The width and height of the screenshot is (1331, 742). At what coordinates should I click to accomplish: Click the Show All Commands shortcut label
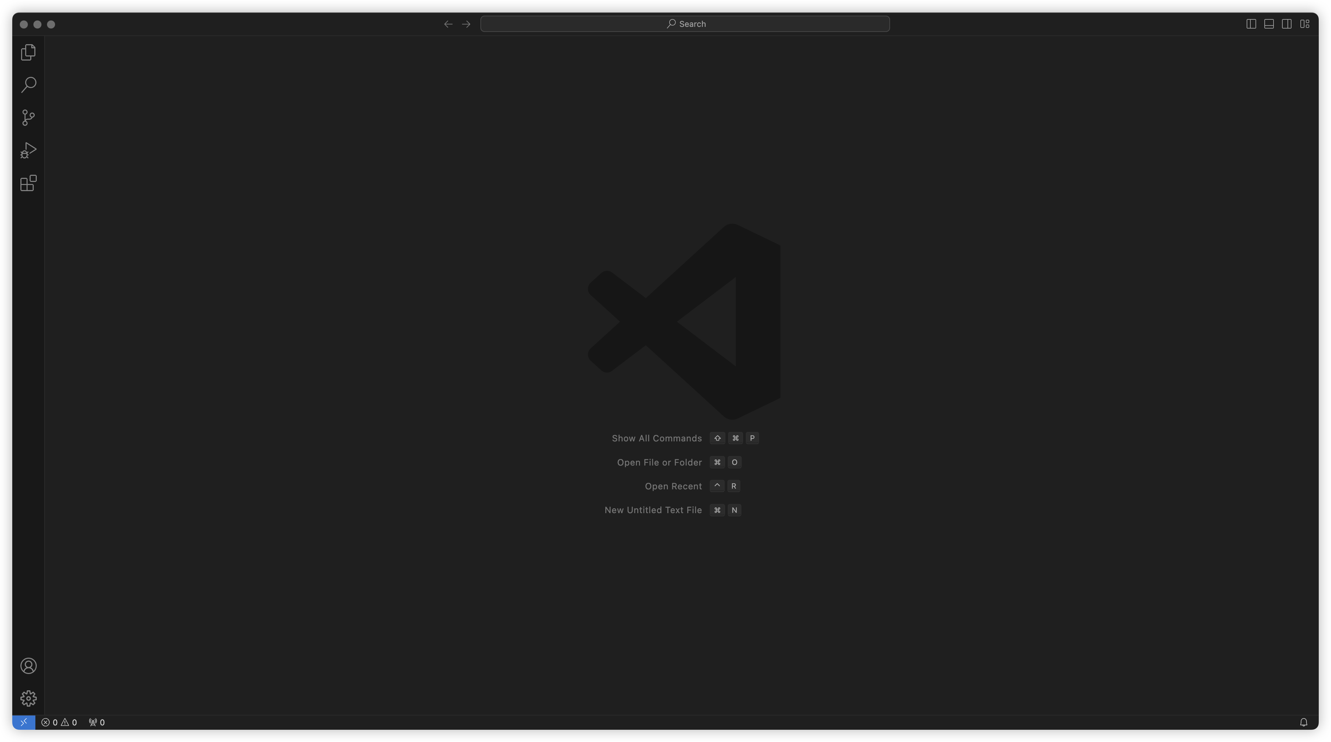tap(657, 438)
